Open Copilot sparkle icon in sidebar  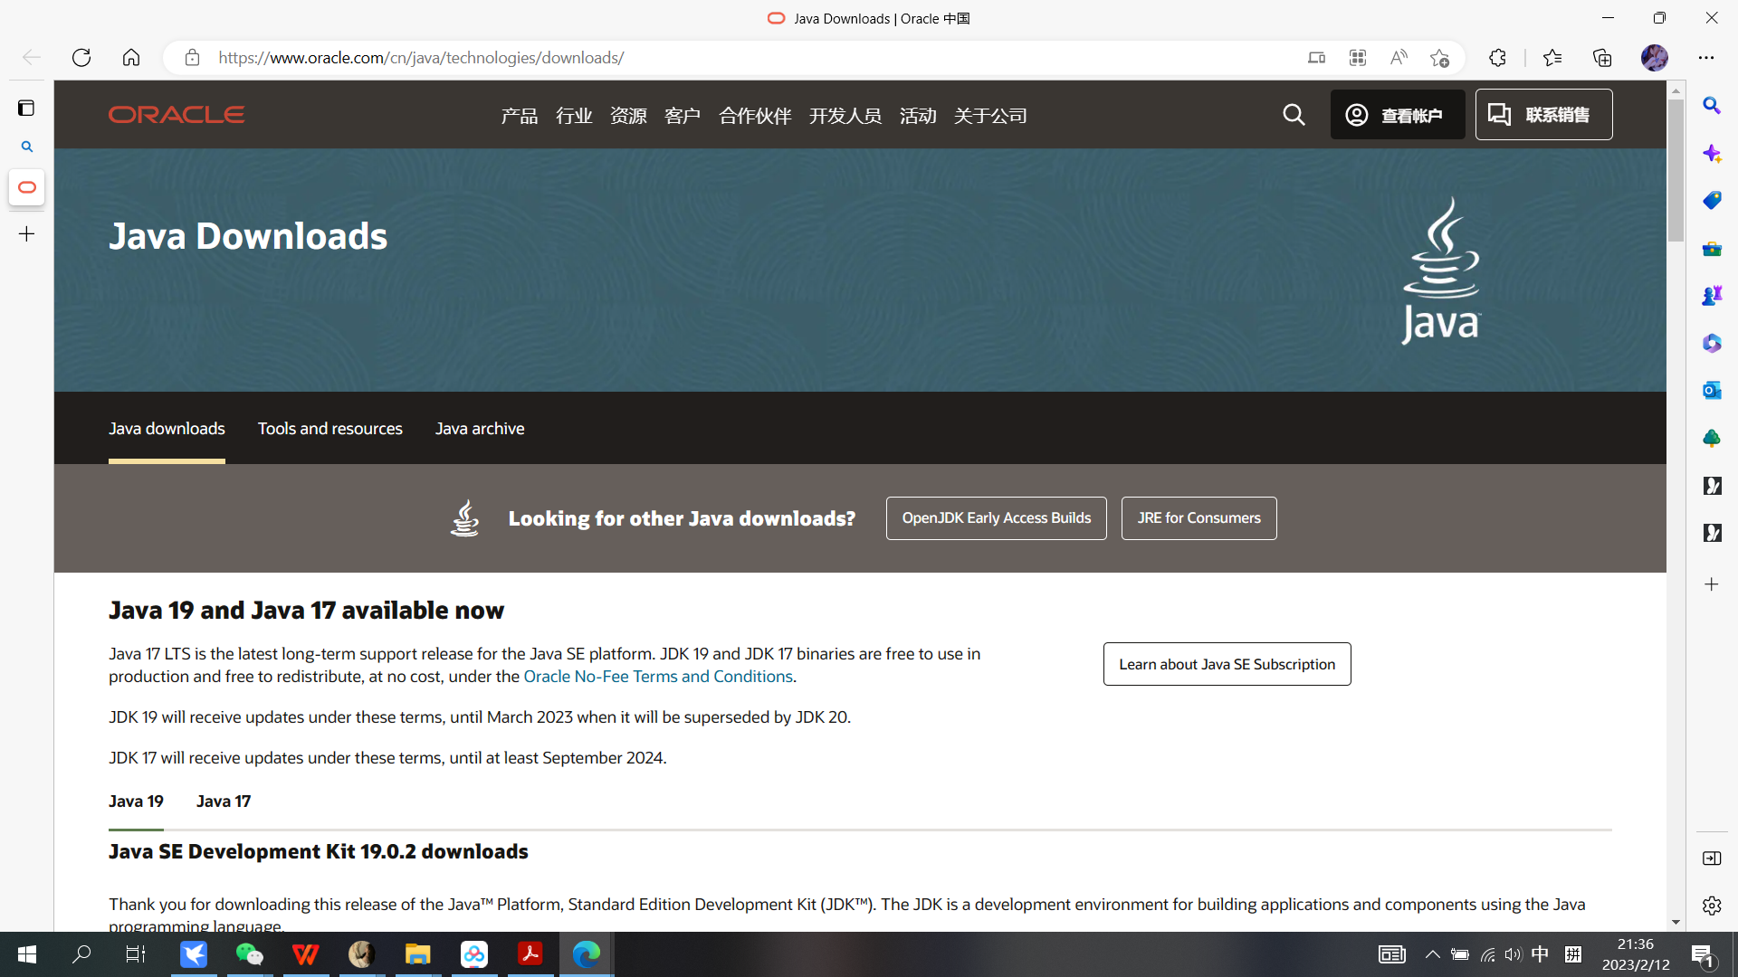point(1712,154)
